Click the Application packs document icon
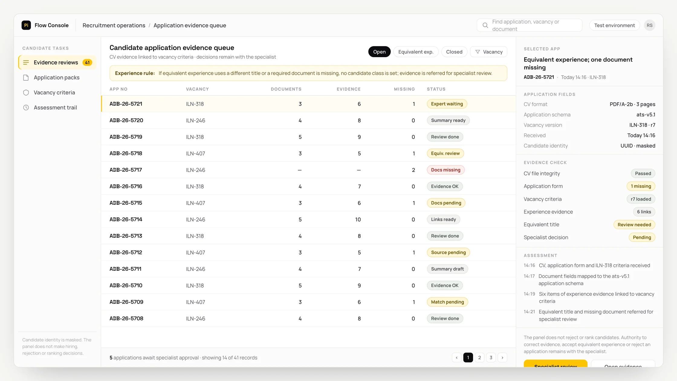Viewport: 677px width, 381px height. [26, 78]
